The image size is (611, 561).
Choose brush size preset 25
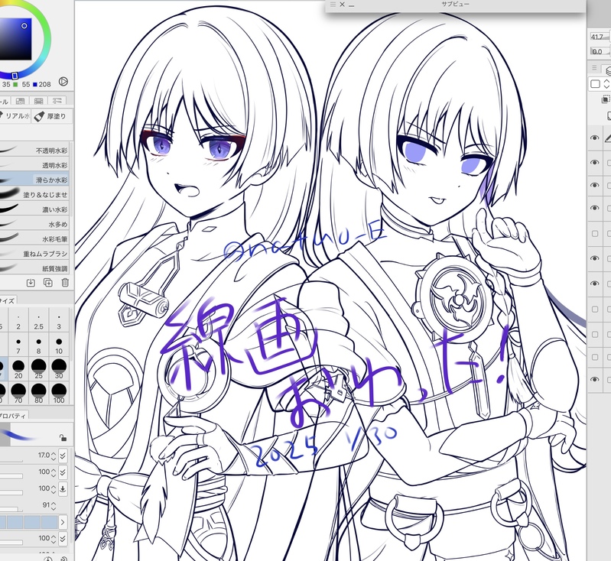click(38, 369)
